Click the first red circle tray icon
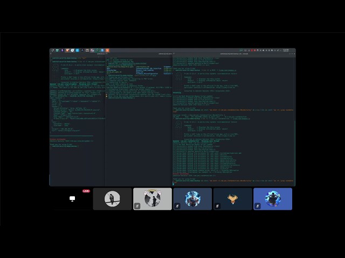 [252, 50]
